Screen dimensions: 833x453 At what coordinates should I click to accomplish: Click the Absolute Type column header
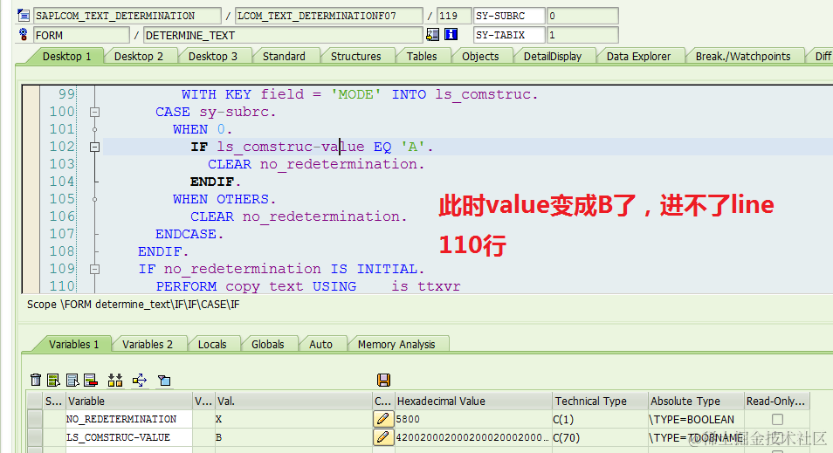point(696,401)
